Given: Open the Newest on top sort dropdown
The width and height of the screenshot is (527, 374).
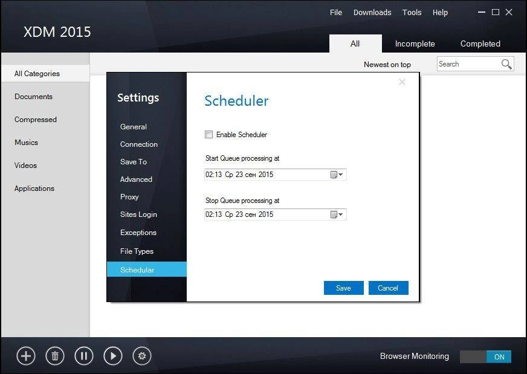Looking at the screenshot, I should (387, 64).
